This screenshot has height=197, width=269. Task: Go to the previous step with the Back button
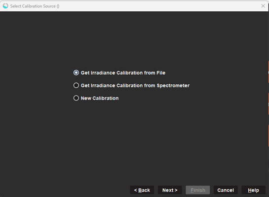(x=142, y=190)
